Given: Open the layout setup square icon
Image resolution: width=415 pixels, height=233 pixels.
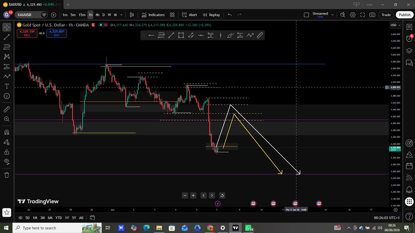Looking at the screenshot, I should pos(306,15).
